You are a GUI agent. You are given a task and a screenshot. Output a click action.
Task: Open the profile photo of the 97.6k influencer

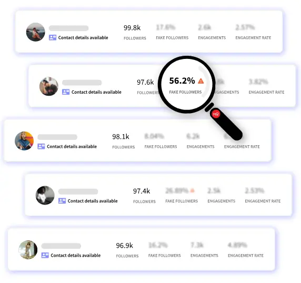(x=49, y=86)
